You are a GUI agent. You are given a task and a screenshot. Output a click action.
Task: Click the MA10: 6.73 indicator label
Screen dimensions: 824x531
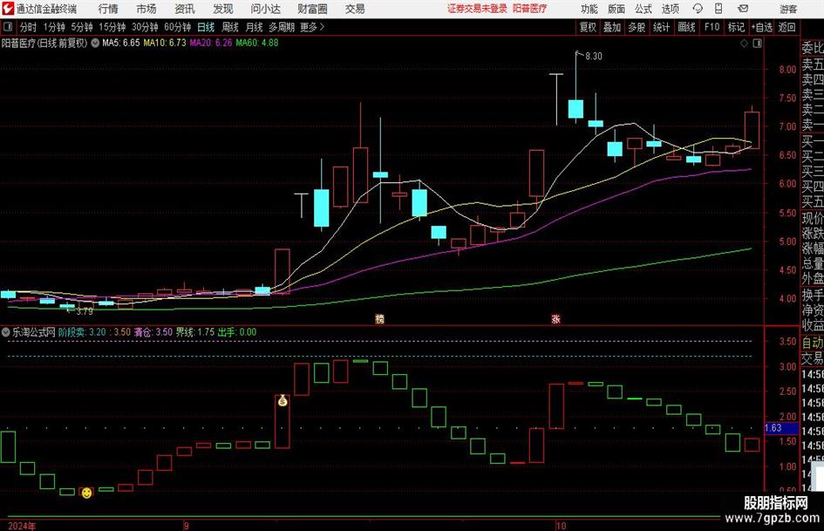(165, 43)
